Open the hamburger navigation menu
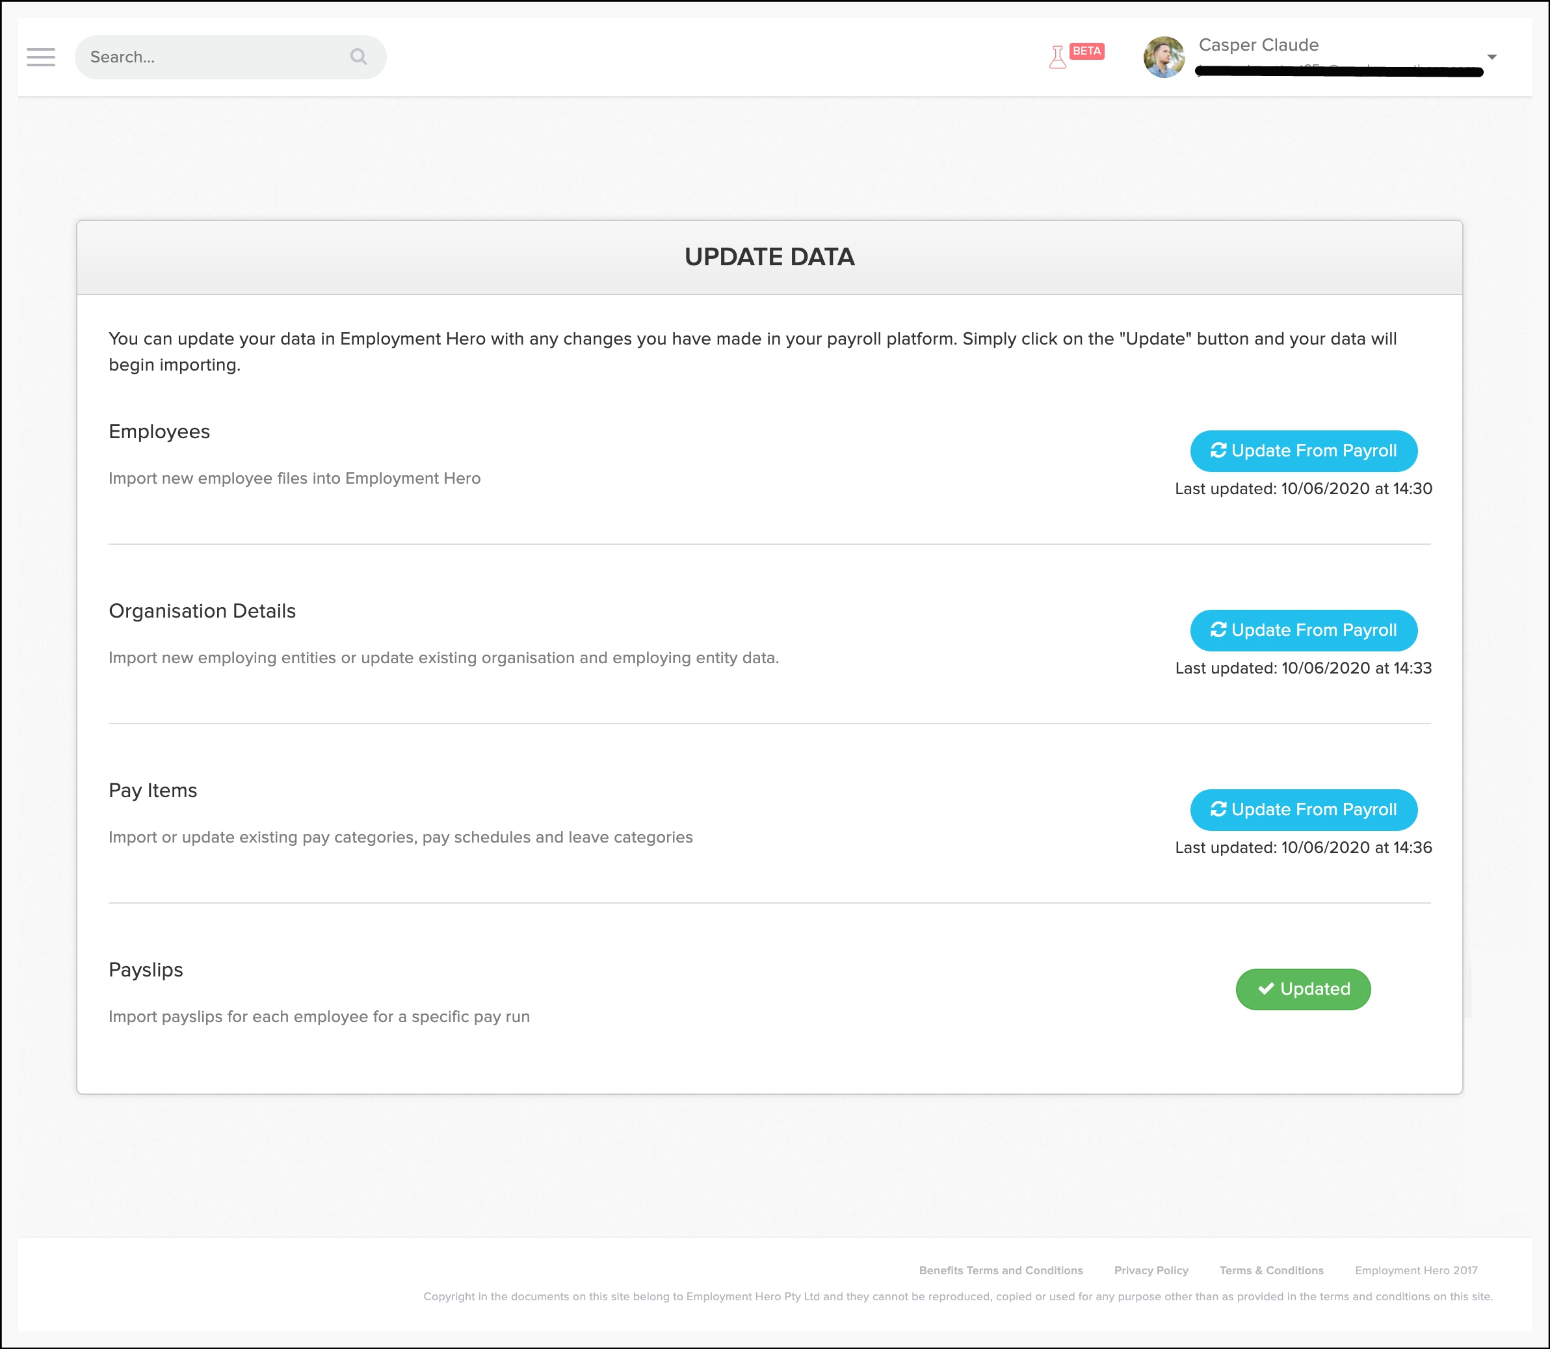This screenshot has width=1550, height=1349. [x=41, y=57]
